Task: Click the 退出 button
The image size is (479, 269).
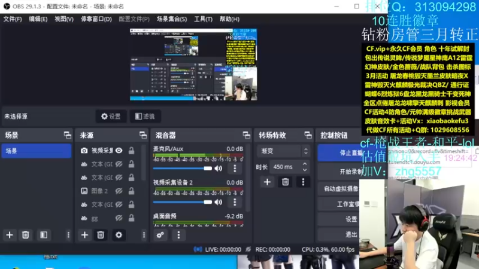Action: [x=340, y=234]
